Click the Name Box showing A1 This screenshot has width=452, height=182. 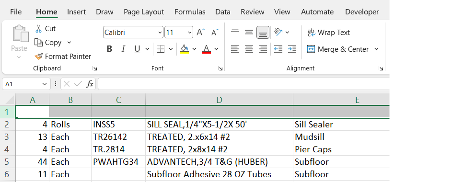(x=26, y=84)
